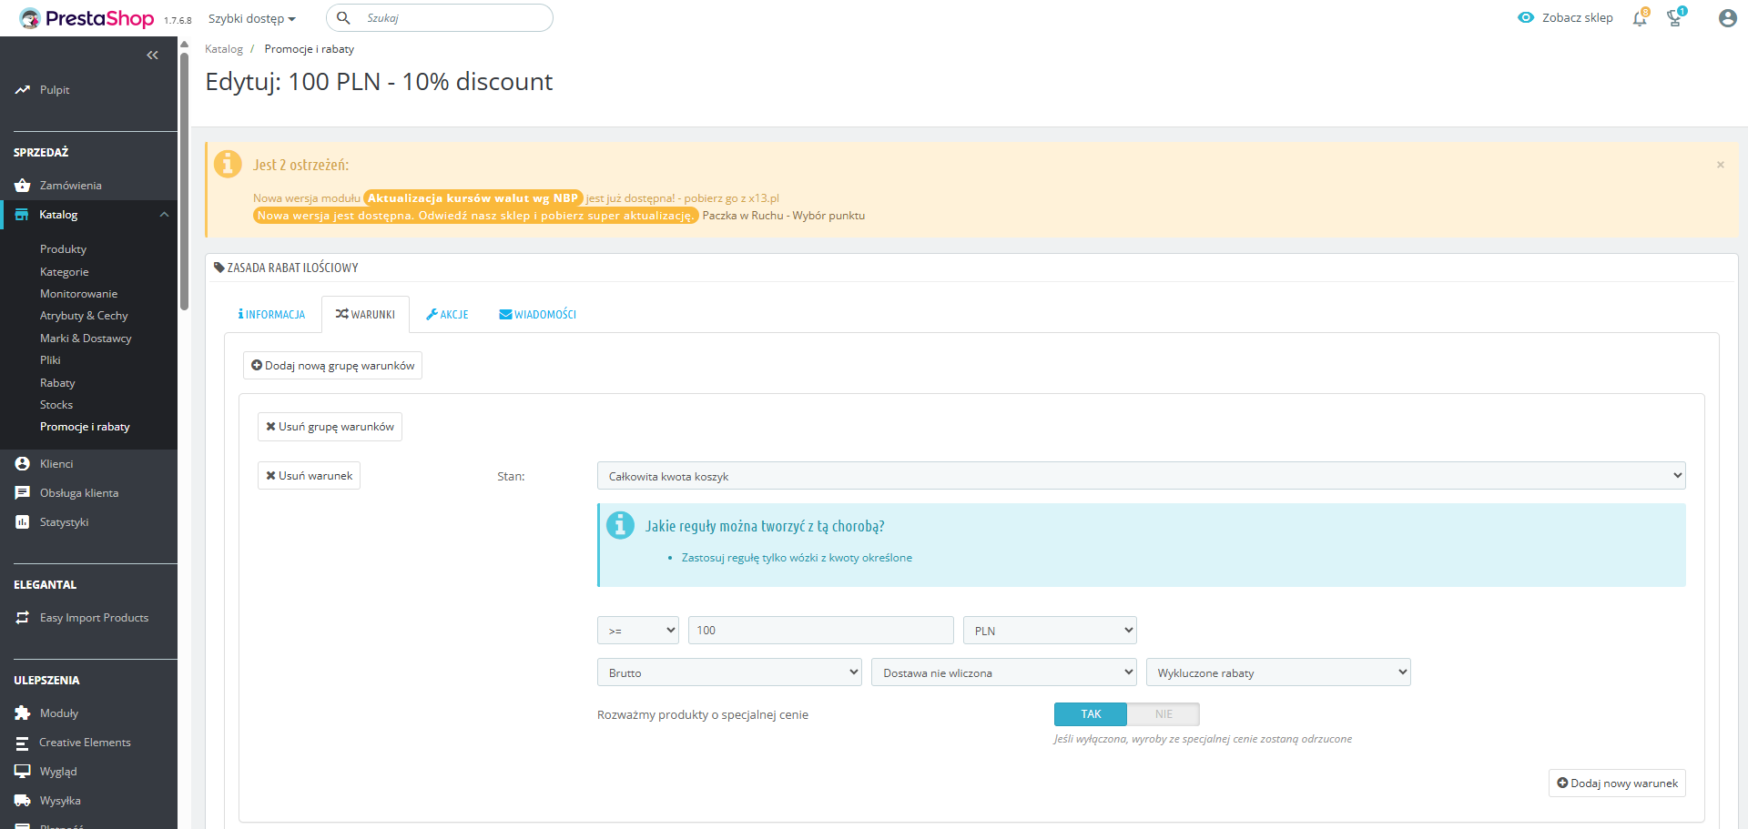This screenshot has width=1748, height=829.
Task: Click the Usuń warunek button
Action: 309,476
